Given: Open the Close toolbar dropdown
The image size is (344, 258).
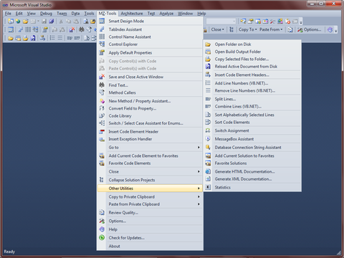Looking at the screenshot, I should pyautogui.click(x=218, y=29).
